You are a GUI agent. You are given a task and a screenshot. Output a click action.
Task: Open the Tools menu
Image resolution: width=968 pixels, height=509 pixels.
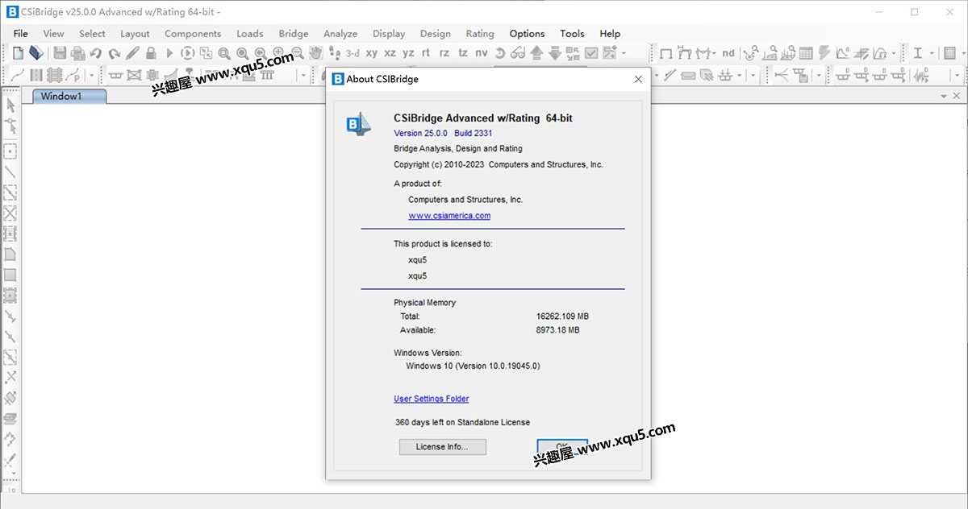[x=572, y=34]
